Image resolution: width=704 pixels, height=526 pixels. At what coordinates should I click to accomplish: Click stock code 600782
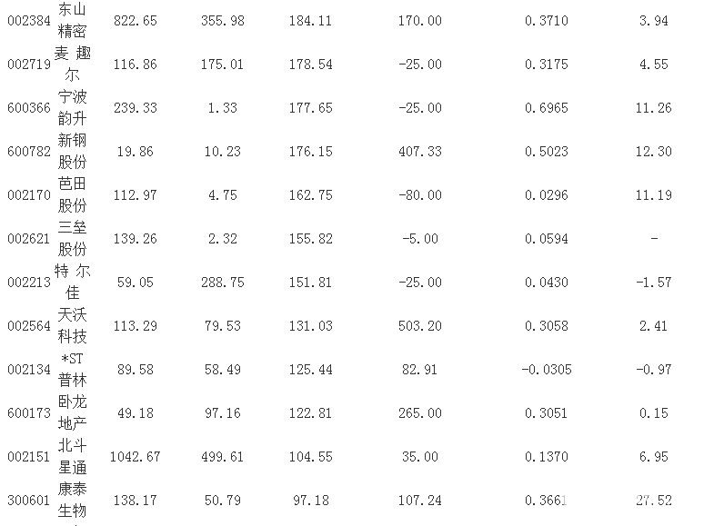pyautogui.click(x=25, y=151)
